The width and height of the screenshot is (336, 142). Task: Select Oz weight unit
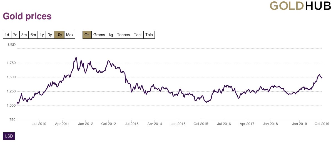(87, 35)
